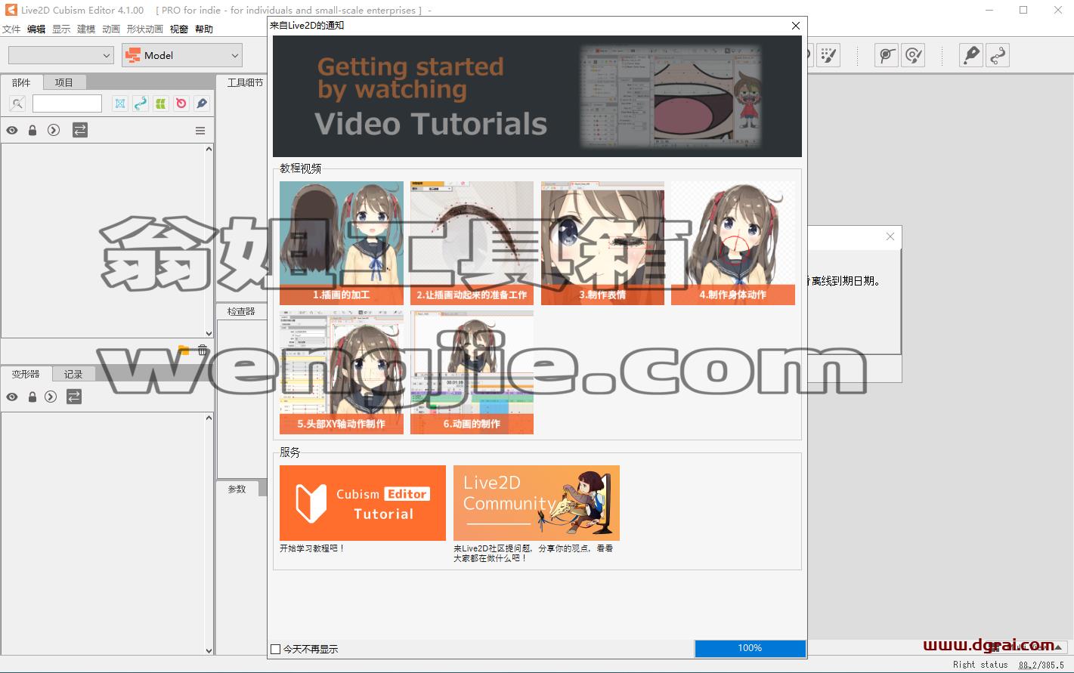Click the circled arrow in parts panel
This screenshot has width=1074, height=673.
coord(53,130)
